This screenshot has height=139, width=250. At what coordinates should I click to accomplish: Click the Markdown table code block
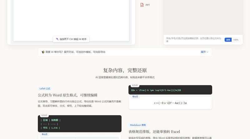[80, 124]
